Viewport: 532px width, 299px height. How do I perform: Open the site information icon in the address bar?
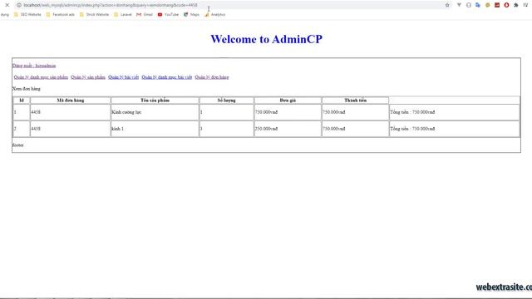click(x=19, y=5)
